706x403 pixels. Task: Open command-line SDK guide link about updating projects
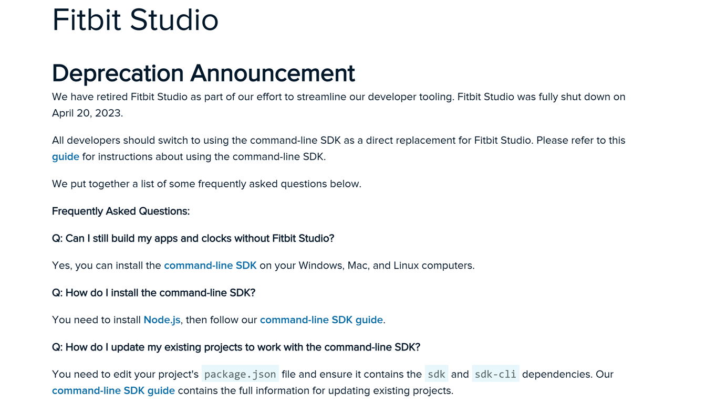coord(113,391)
